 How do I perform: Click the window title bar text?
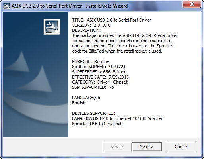(x=70, y=6)
